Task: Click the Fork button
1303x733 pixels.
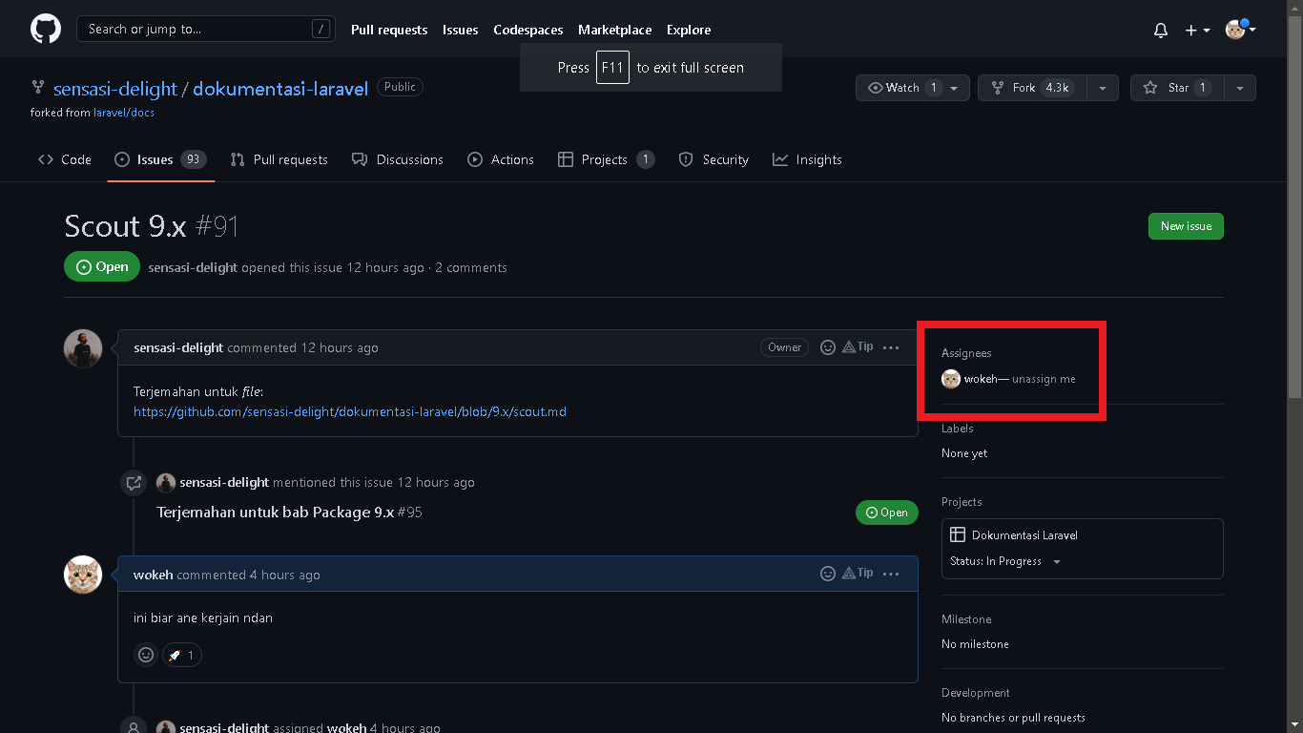Action: (1032, 88)
